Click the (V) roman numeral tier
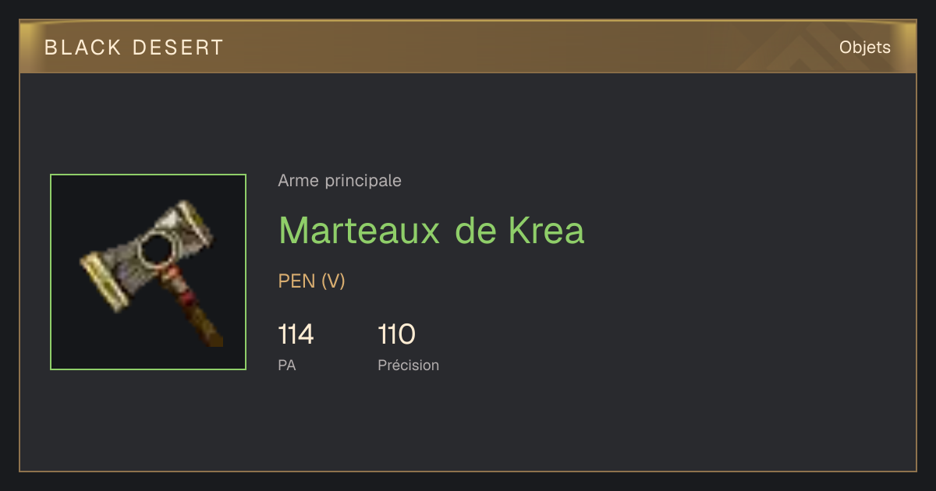The width and height of the screenshot is (936, 491). coord(333,281)
